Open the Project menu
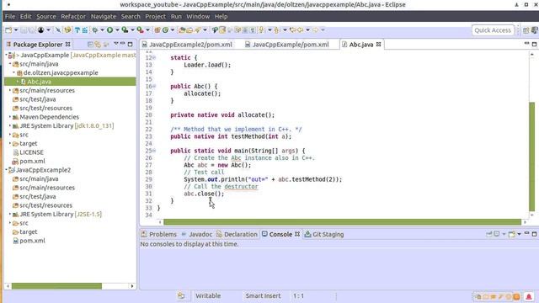 point(155,17)
